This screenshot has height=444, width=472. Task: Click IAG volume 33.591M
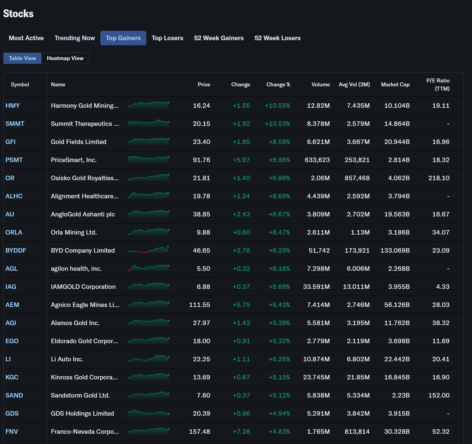point(316,287)
